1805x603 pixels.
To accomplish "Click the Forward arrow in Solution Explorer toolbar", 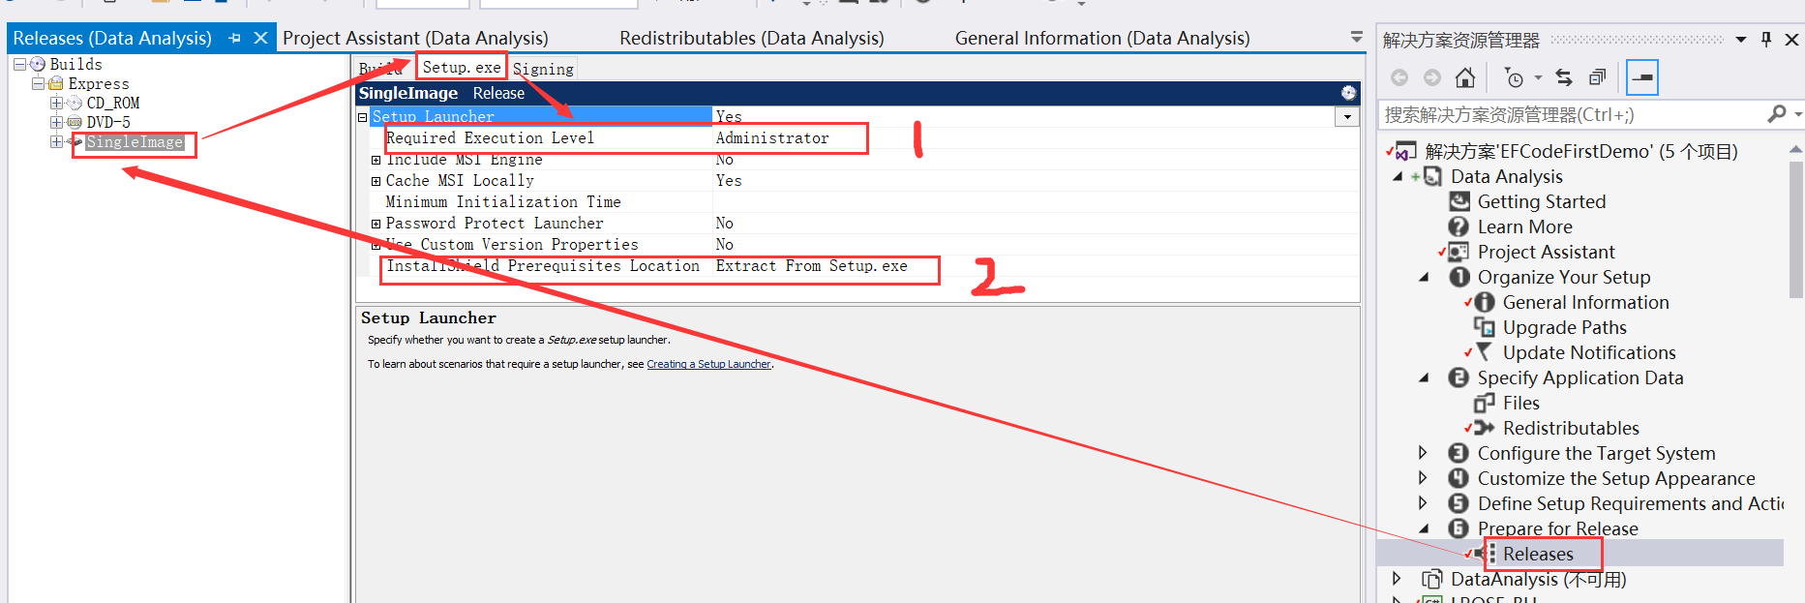I will point(1432,77).
